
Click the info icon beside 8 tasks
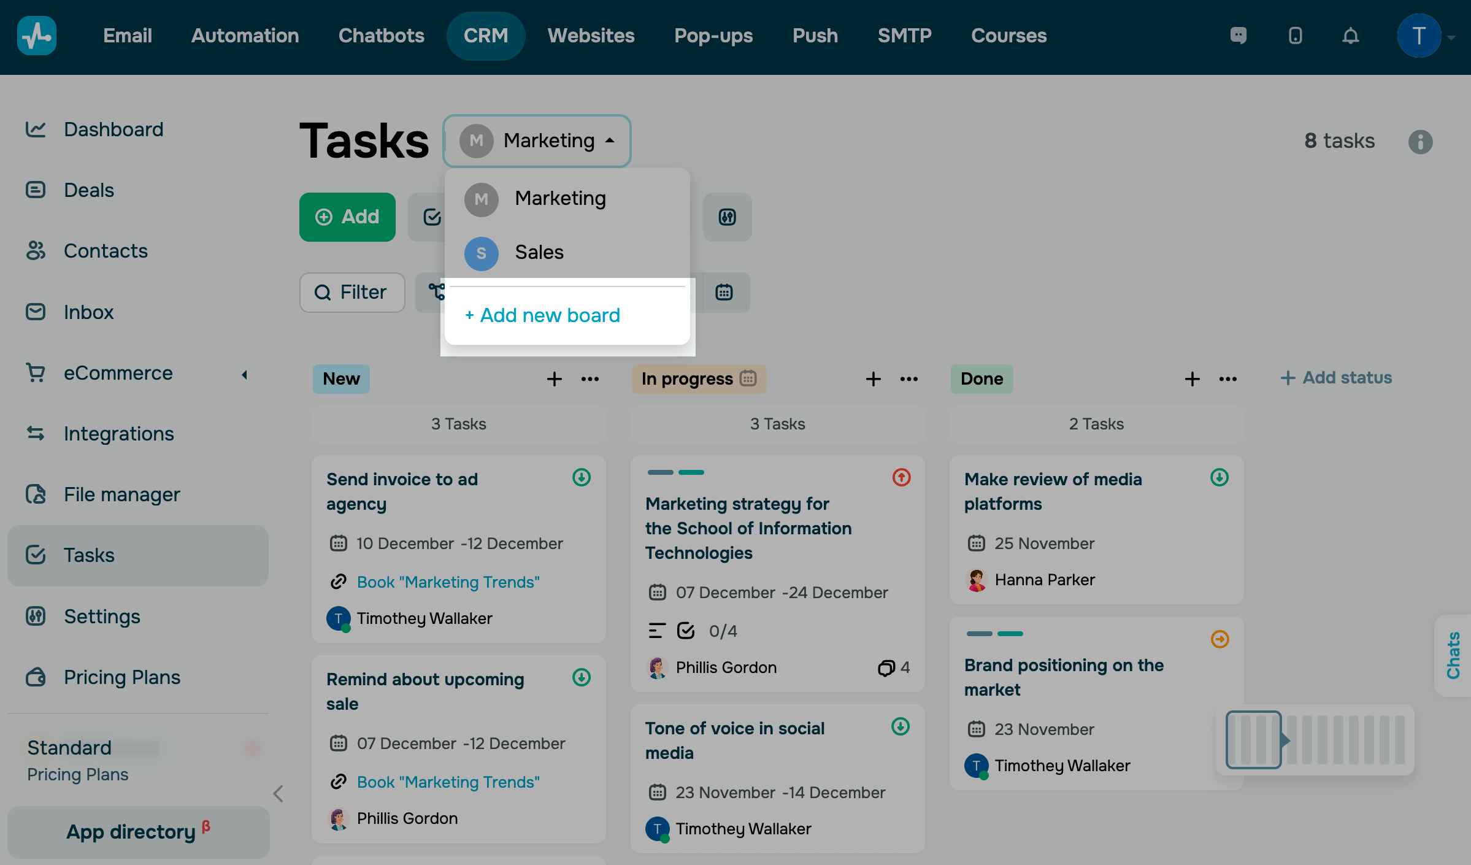click(1420, 142)
